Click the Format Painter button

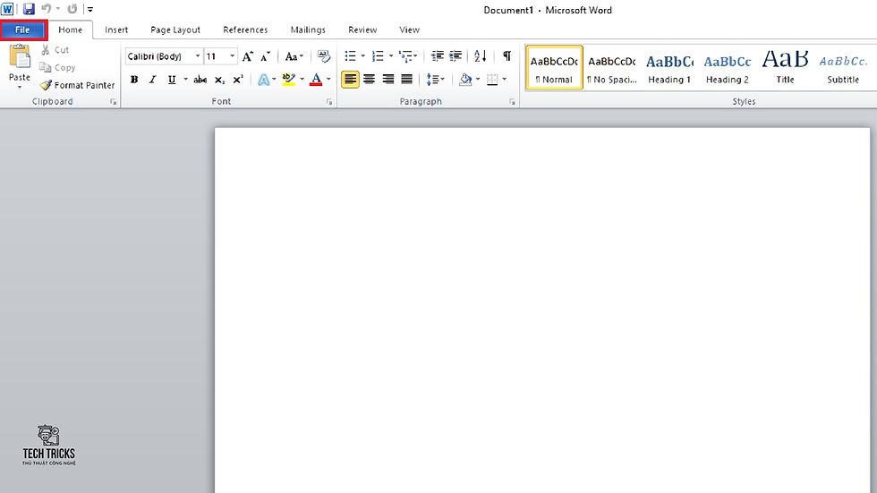click(x=77, y=85)
